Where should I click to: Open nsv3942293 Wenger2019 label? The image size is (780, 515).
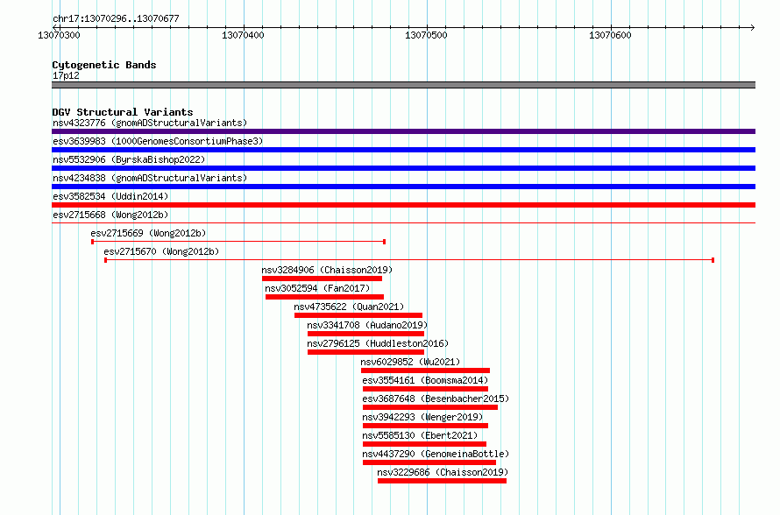pyautogui.click(x=422, y=417)
